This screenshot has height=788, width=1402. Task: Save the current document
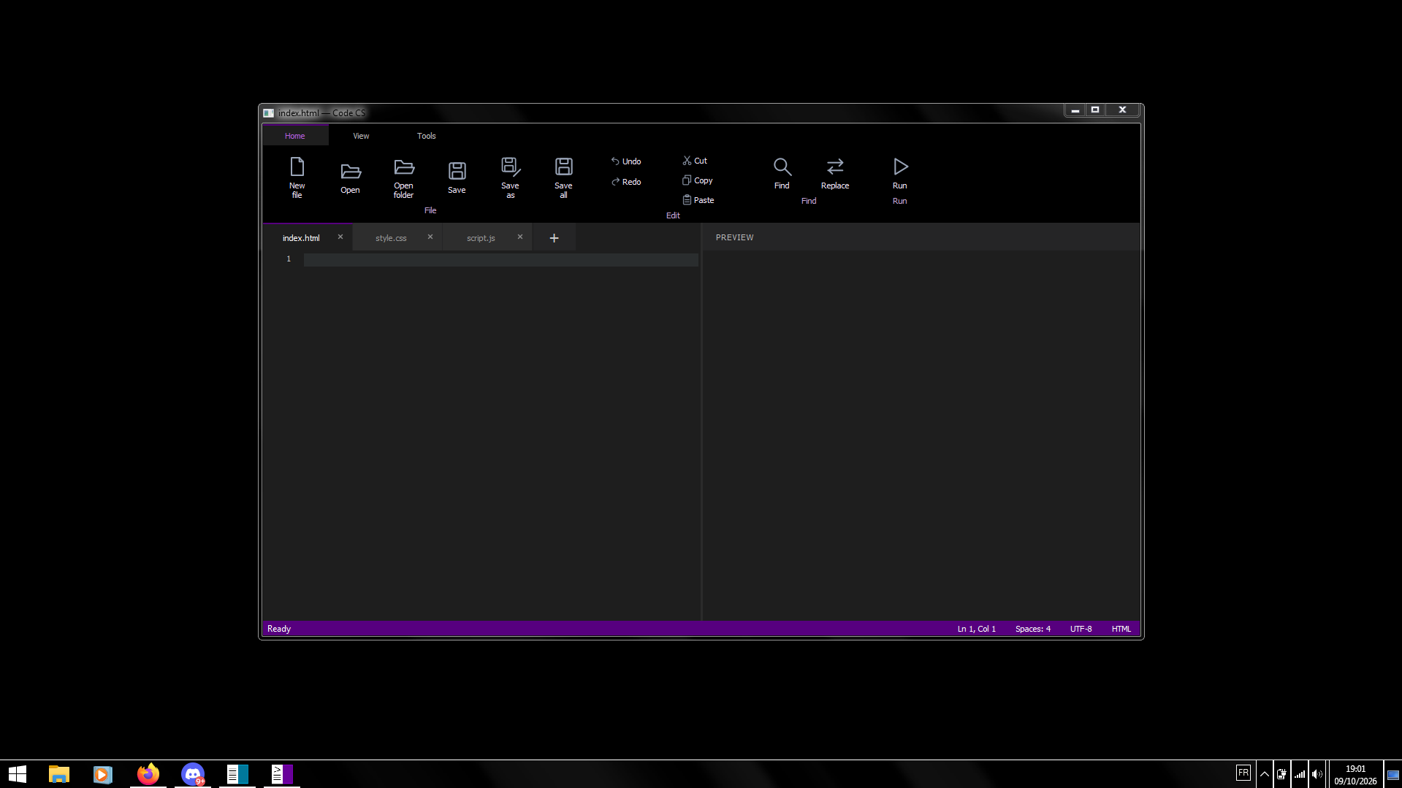click(457, 177)
